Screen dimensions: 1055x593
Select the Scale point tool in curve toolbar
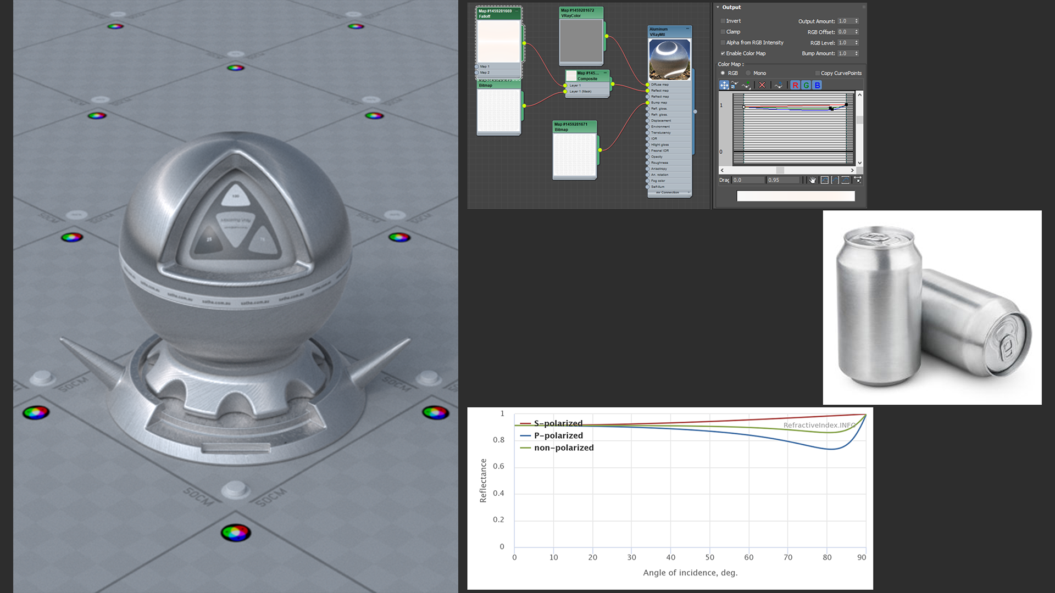(735, 85)
